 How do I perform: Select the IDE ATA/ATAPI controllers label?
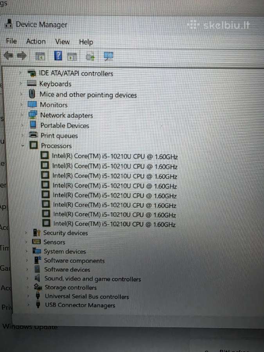76,74
